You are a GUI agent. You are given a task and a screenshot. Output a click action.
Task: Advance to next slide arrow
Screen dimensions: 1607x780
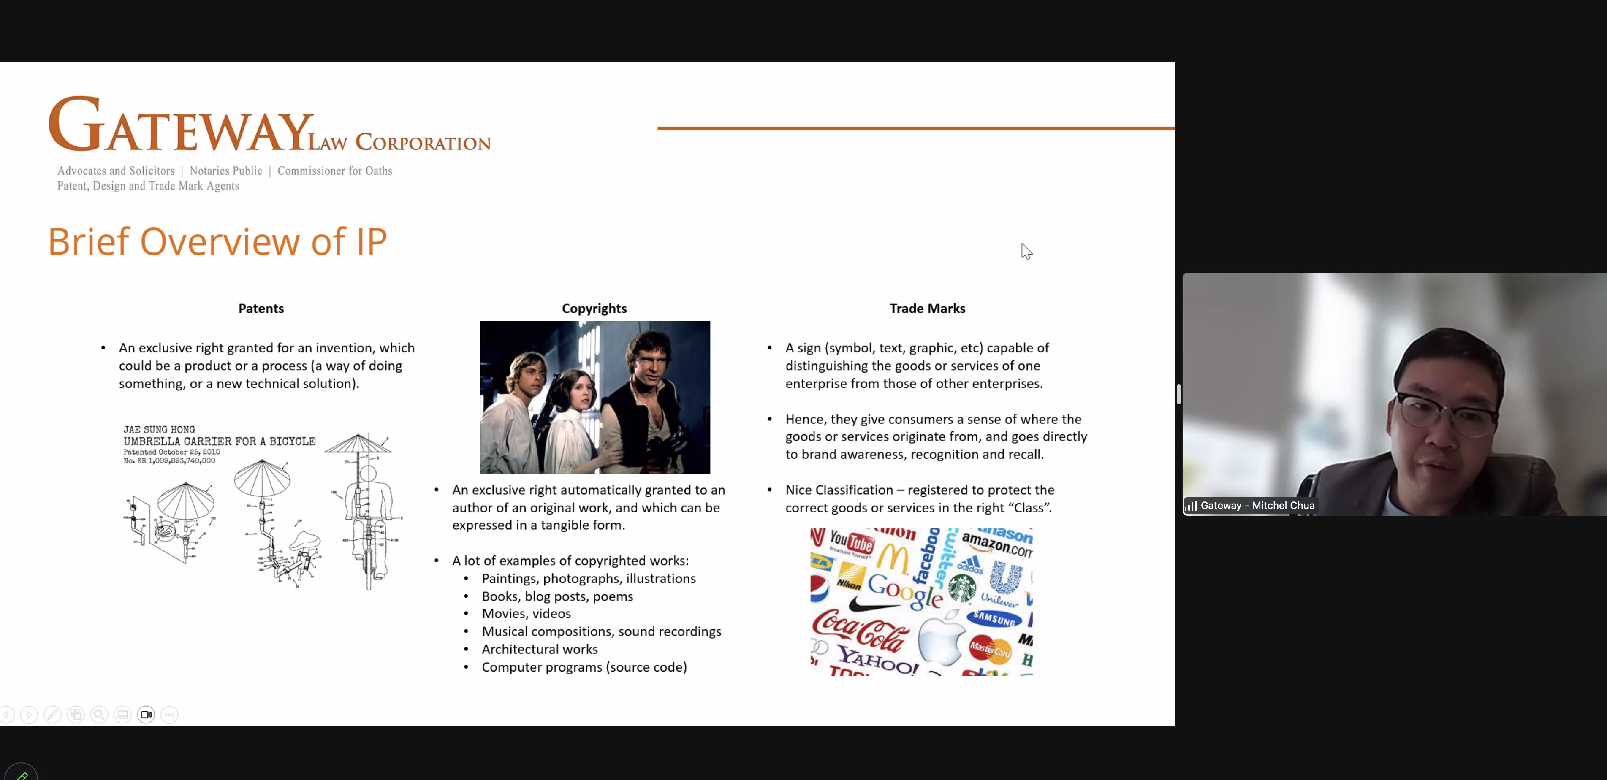29,715
